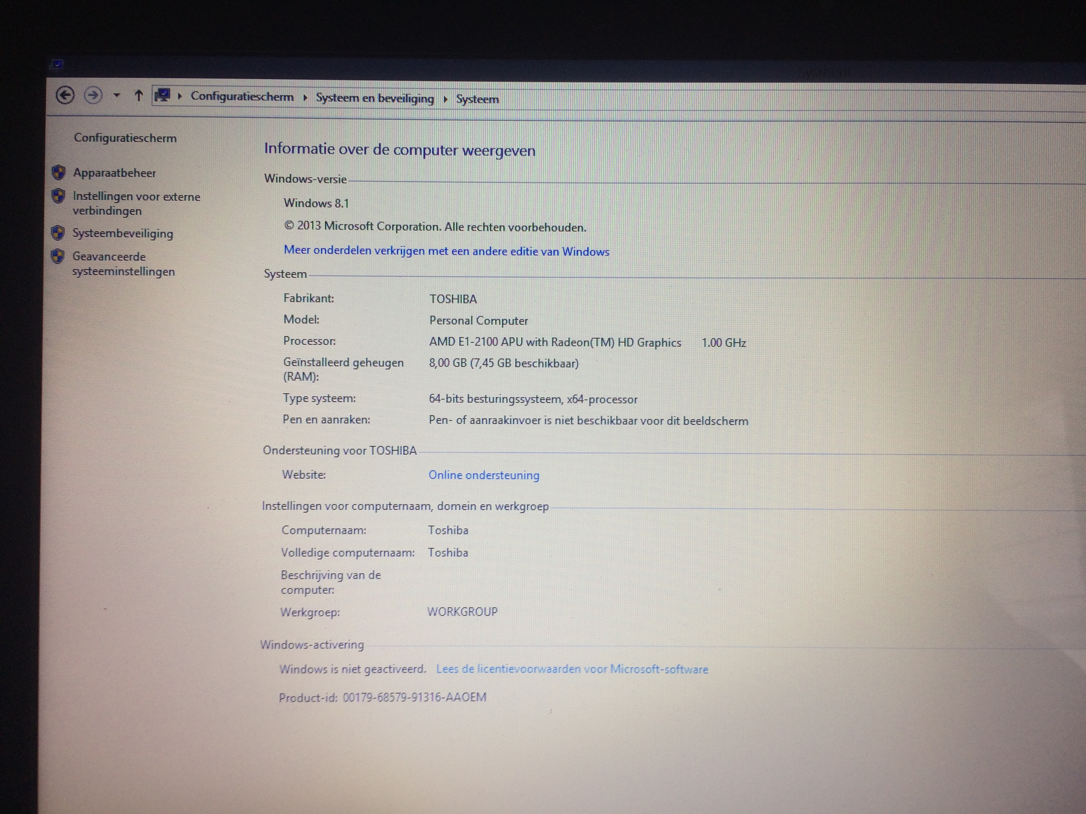The height and width of the screenshot is (814, 1086).
Task: Open Systeem en beveiliging breadcrumb
Action: pos(375,98)
